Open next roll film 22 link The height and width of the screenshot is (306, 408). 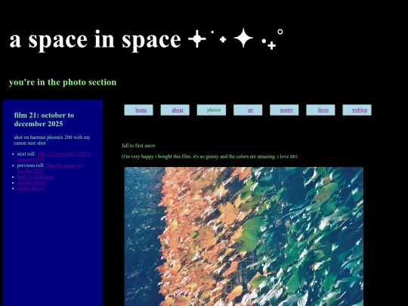tap(54, 156)
